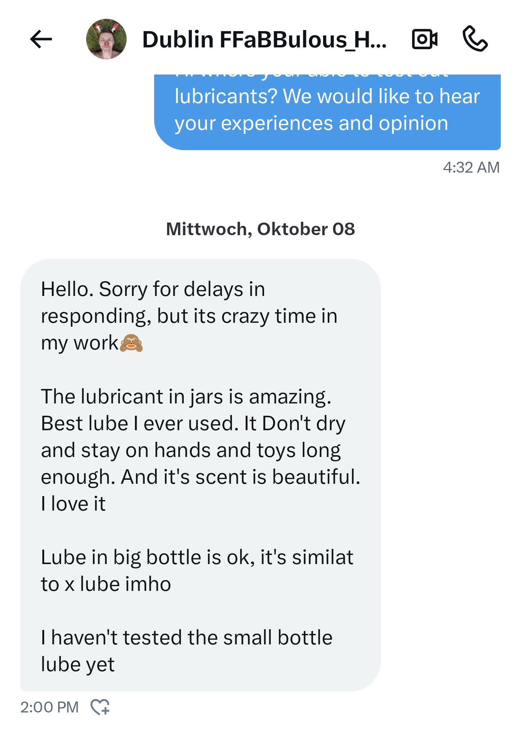Open the Dublin FFaBBulous_H... conversation info
The width and height of the screenshot is (521, 745).
pyautogui.click(x=264, y=39)
